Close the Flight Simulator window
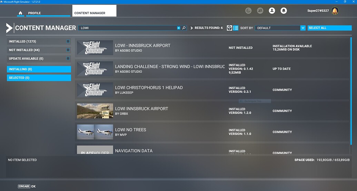Image resolution: width=357 pixels, height=191 pixels. pyautogui.click(x=353, y=2)
